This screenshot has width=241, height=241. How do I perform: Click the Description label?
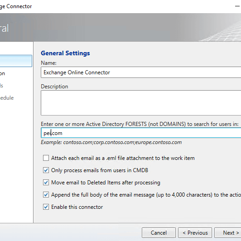(x=54, y=87)
